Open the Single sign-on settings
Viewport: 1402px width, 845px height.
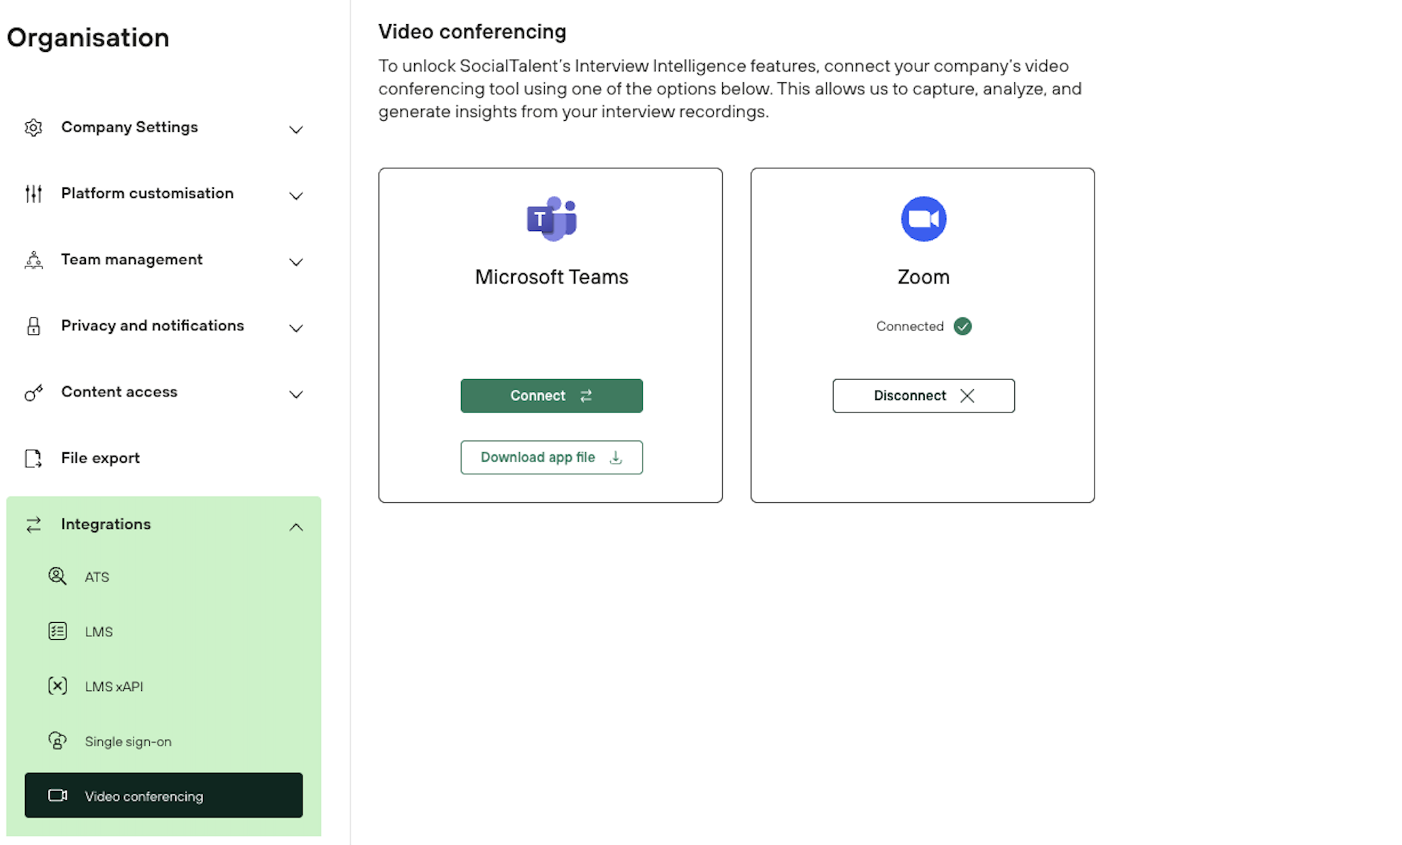click(128, 741)
